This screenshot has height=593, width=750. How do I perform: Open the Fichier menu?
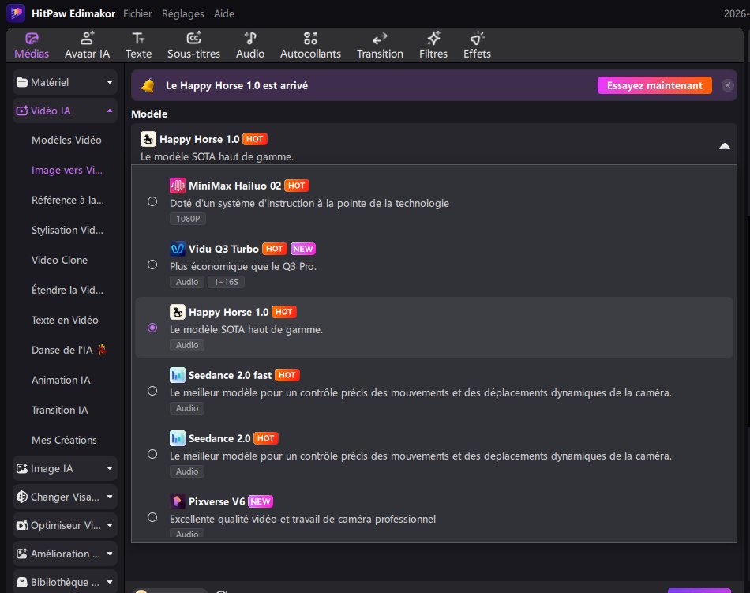pos(137,14)
